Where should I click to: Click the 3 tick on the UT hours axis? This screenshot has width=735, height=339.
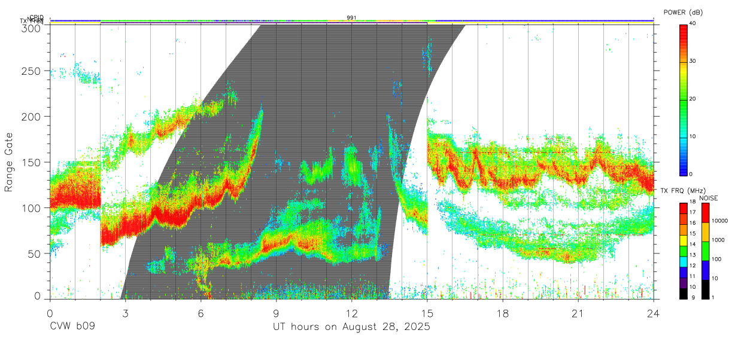click(125, 313)
